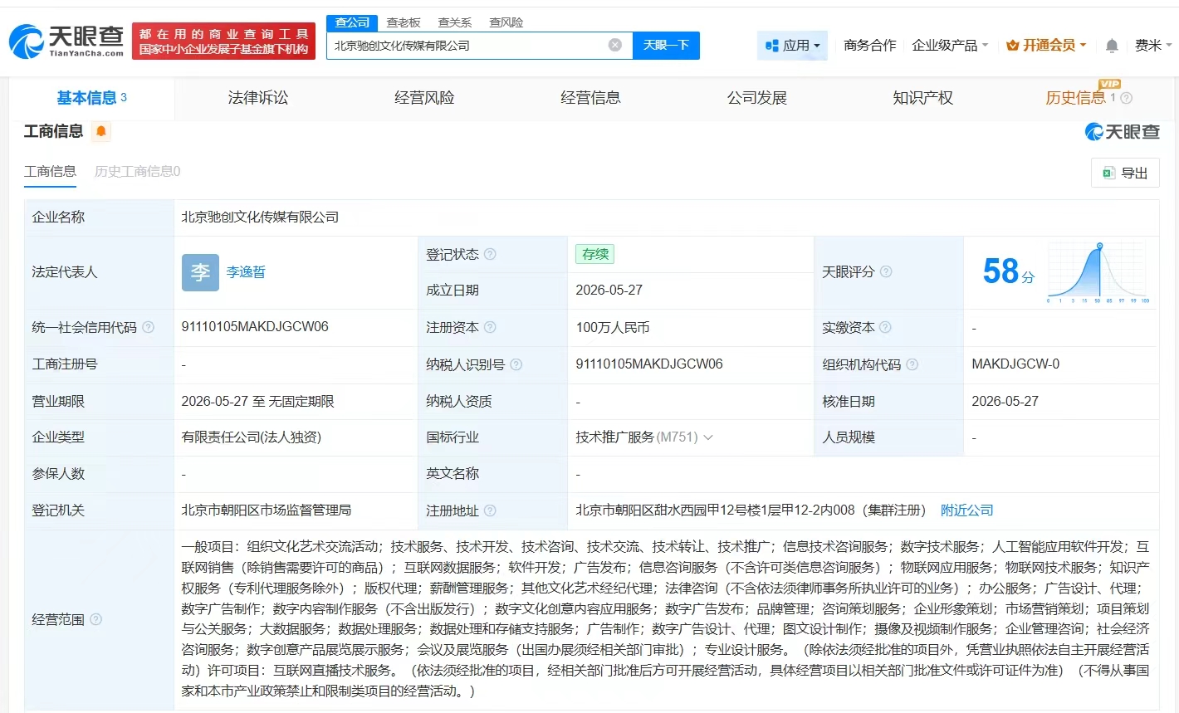Screen dimensions: 1179x713
Task: Click the help icon next to 天眼评分
Action: [x=886, y=271]
